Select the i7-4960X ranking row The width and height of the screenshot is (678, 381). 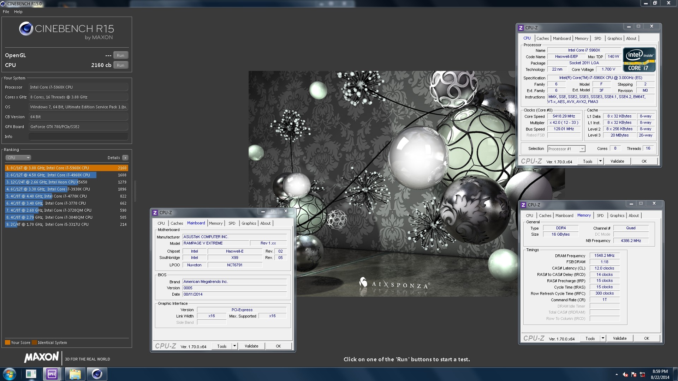click(x=66, y=175)
